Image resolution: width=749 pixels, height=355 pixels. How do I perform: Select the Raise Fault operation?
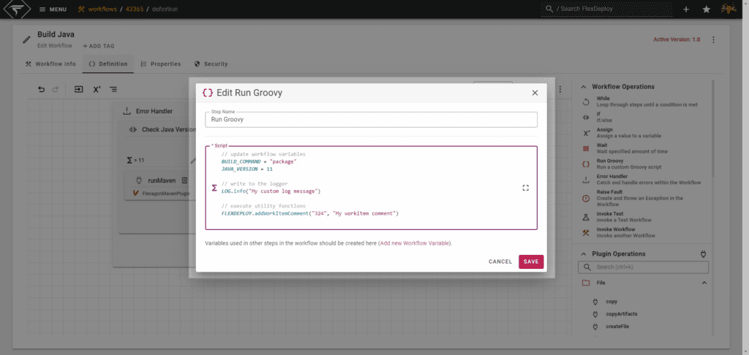(640, 198)
